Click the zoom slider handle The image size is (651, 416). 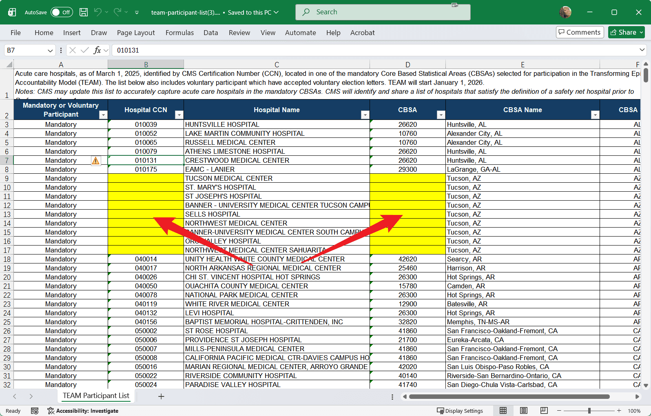589,411
